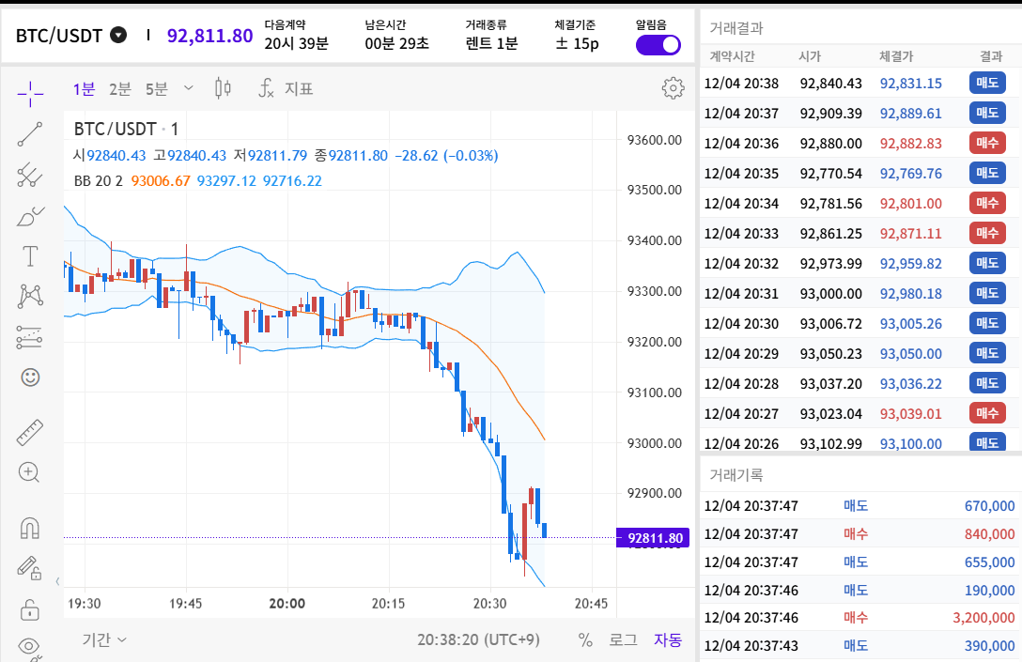
Task: Click the top 매도 result button
Action: pos(987,83)
